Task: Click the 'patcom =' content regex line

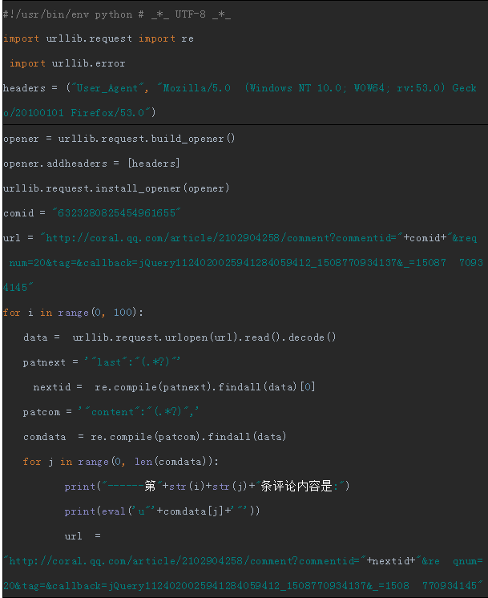Action: coord(111,412)
